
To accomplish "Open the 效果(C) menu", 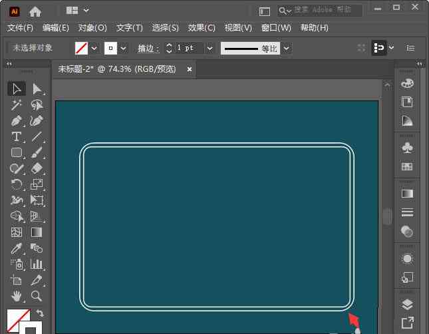I will pyautogui.click(x=202, y=28).
